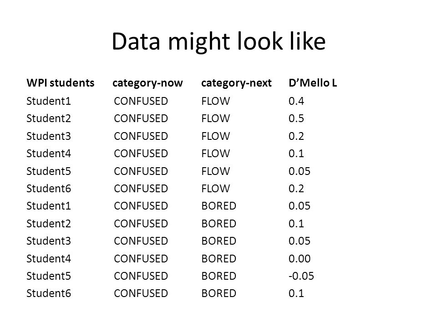Click the 0.1 value in the last row
Screen dimensions: 437x328
pos(296,293)
